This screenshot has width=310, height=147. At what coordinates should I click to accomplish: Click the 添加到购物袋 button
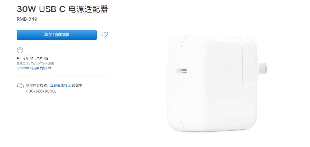57,35
